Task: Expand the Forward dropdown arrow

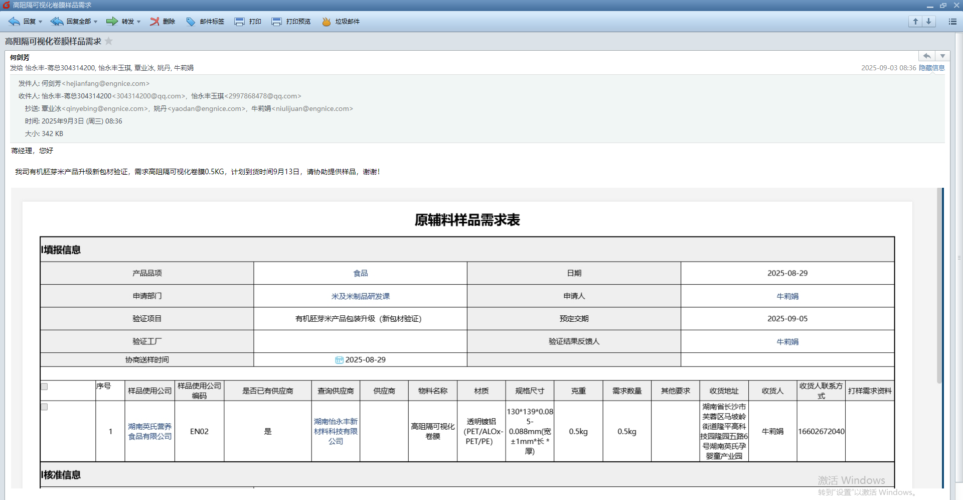Action: point(138,22)
